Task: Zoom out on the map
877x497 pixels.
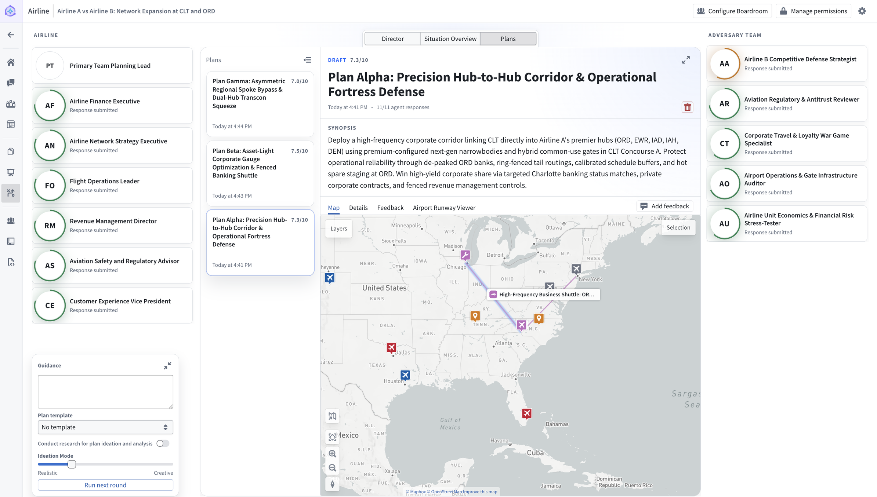Action: (x=333, y=468)
